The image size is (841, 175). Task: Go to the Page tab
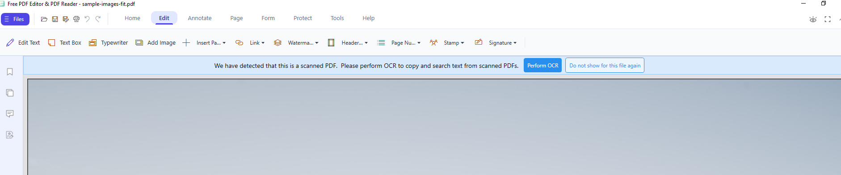(236, 18)
